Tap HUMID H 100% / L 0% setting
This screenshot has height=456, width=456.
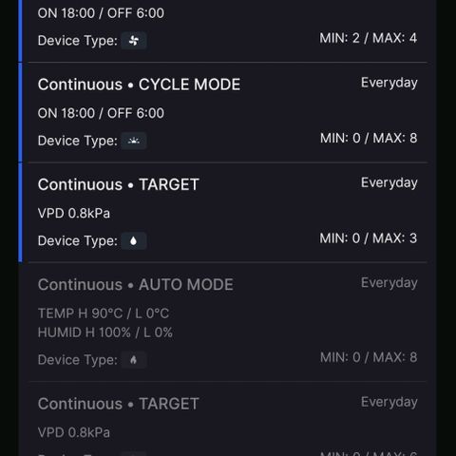[105, 332]
